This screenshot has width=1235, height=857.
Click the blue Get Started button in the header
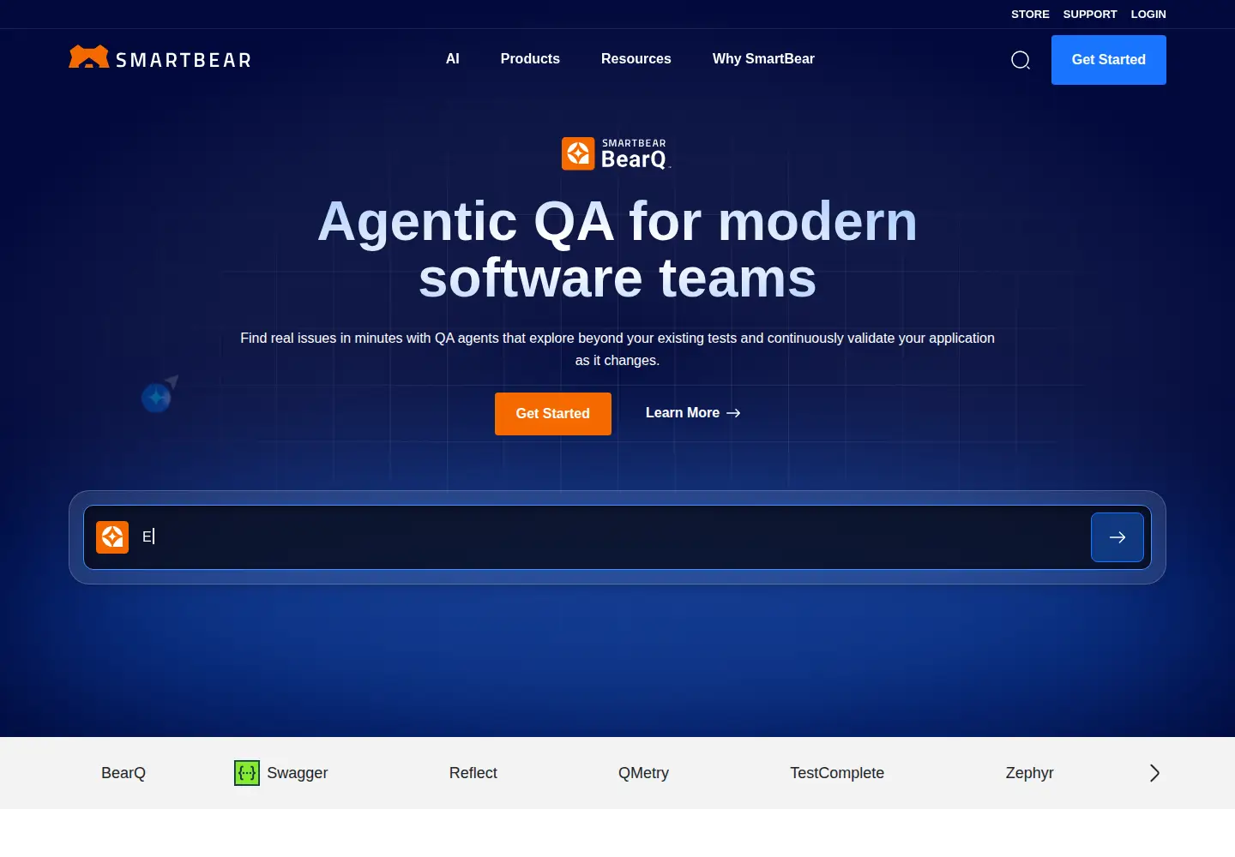pyautogui.click(x=1109, y=60)
